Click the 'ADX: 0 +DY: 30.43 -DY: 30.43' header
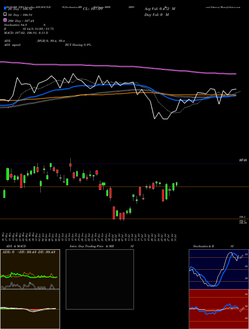Viewport: 249px width, 329px height. click(x=28, y=252)
